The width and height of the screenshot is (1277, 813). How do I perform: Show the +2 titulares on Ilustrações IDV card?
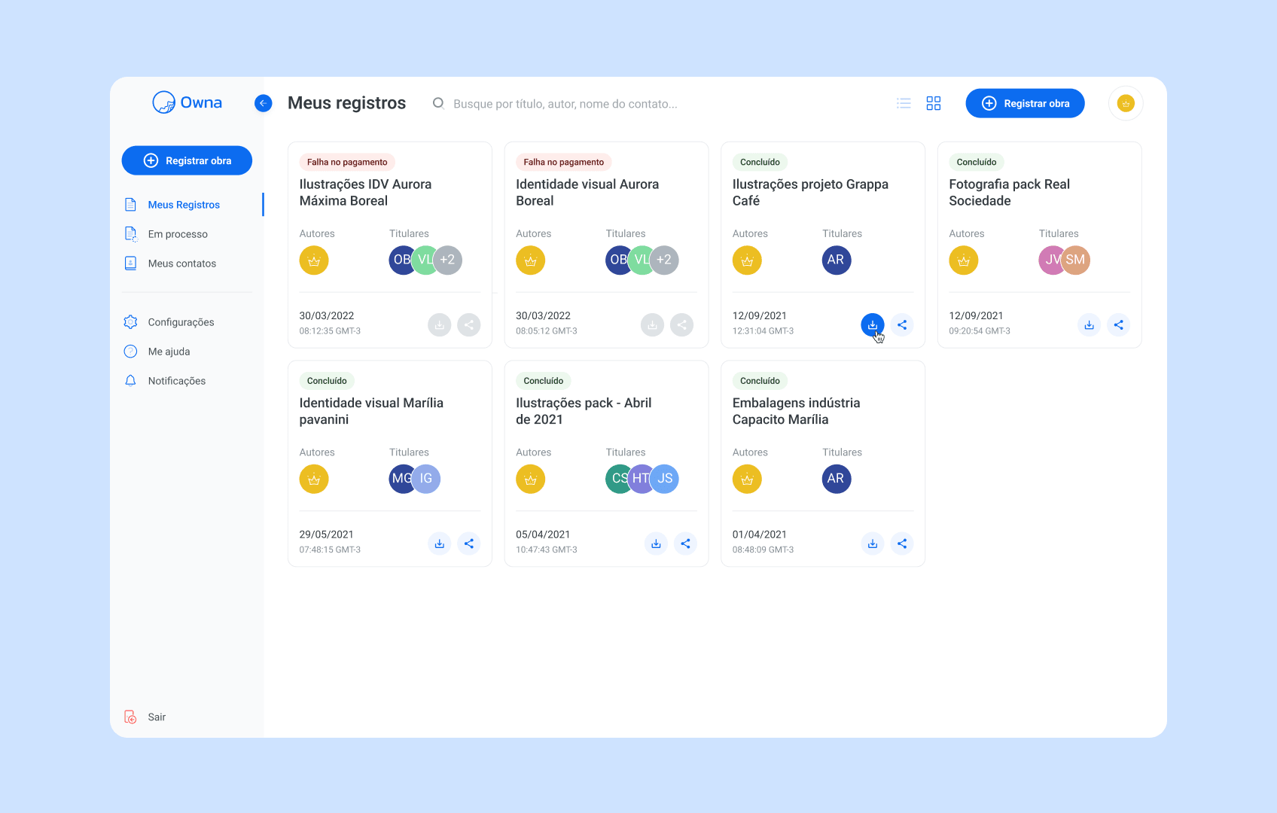[447, 260]
